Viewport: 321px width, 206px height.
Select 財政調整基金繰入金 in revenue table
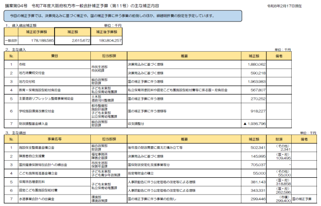click(32, 124)
